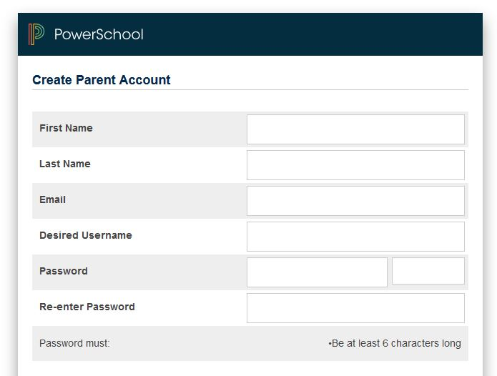The height and width of the screenshot is (376, 497).
Task: Click the Desired Username label
Action: pos(86,235)
